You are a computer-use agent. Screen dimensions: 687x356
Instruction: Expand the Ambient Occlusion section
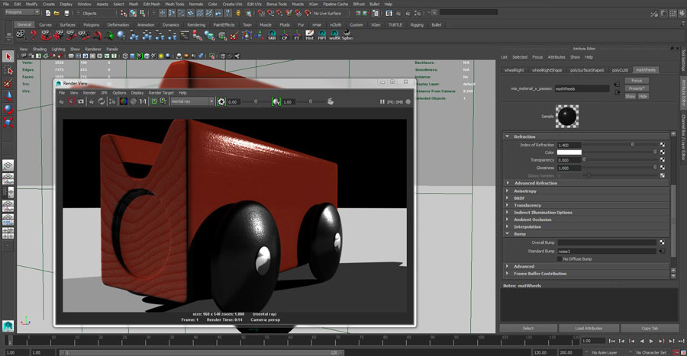tap(508, 220)
